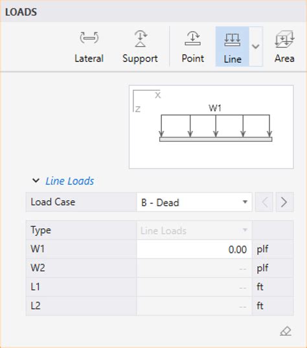This screenshot has height=348, width=307.
Task: Collapse the Line Loads section
Action: (x=36, y=181)
